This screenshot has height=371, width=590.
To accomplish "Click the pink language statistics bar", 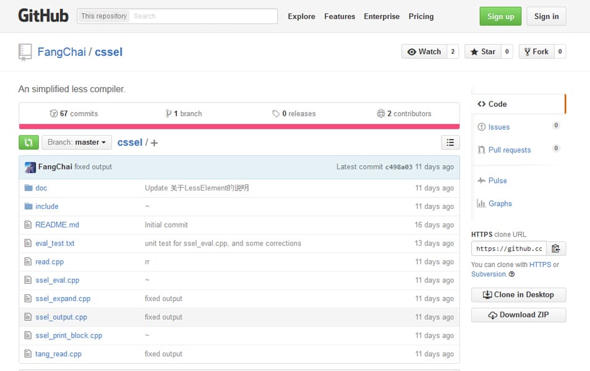I will tap(239, 126).
